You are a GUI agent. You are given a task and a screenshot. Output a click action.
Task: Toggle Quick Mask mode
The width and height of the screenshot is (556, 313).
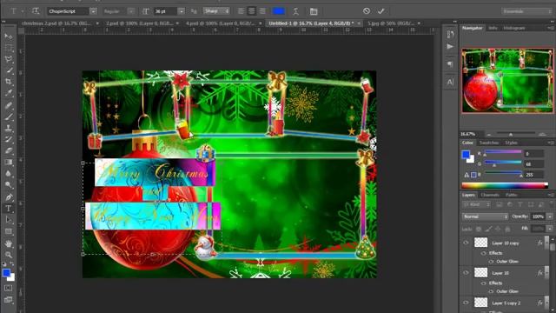[x=8, y=288]
